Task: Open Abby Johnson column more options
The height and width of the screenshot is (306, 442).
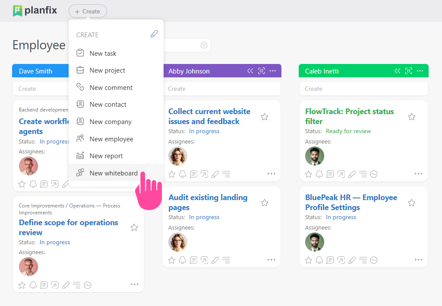Action: click(x=273, y=71)
